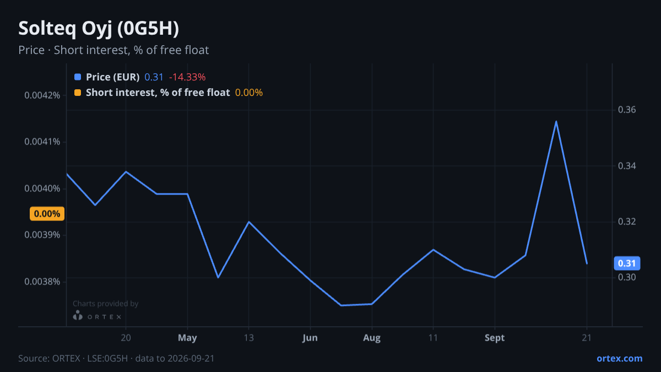Click the 20 date axis label
The height and width of the screenshot is (372, 661).
coord(126,338)
